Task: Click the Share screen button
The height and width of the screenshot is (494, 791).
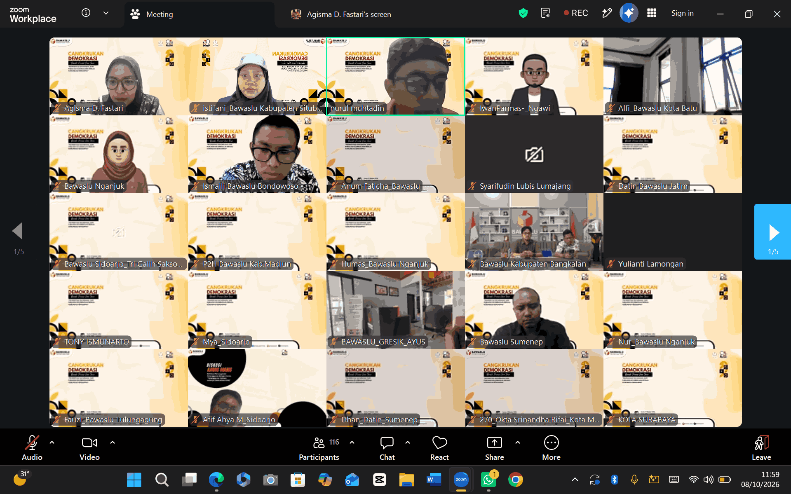Action: point(495,448)
